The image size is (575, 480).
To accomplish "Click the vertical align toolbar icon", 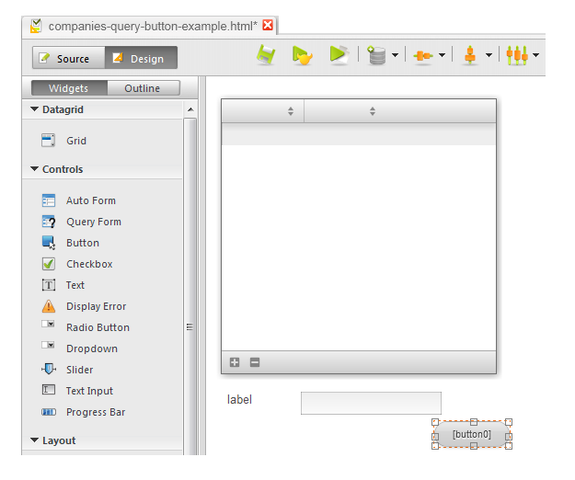I will pyautogui.click(x=470, y=56).
